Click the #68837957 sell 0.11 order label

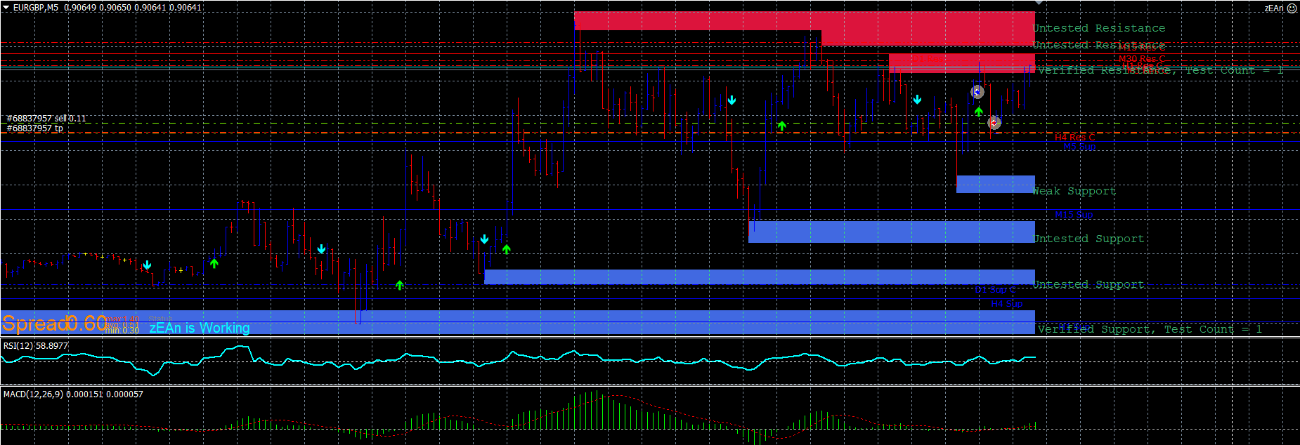pyautogui.click(x=46, y=119)
